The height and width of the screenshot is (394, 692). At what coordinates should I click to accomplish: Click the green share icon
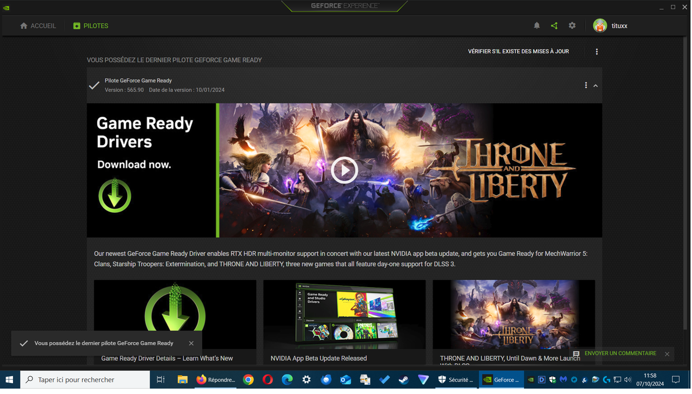click(x=554, y=25)
